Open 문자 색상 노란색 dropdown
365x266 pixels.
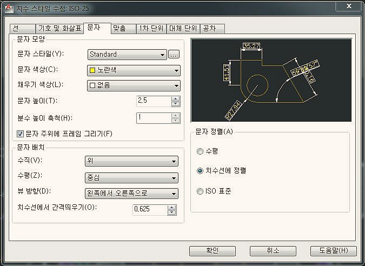pyautogui.click(x=134, y=70)
